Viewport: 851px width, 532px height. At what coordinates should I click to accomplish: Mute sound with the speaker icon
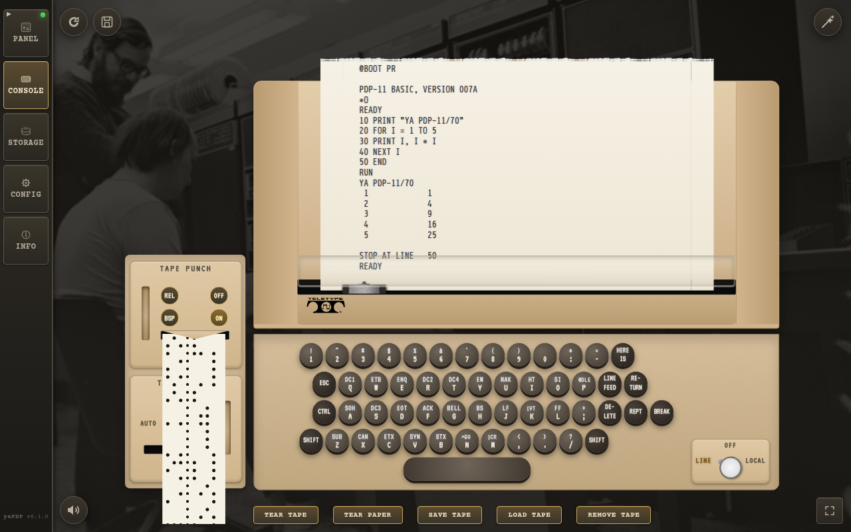pos(74,510)
